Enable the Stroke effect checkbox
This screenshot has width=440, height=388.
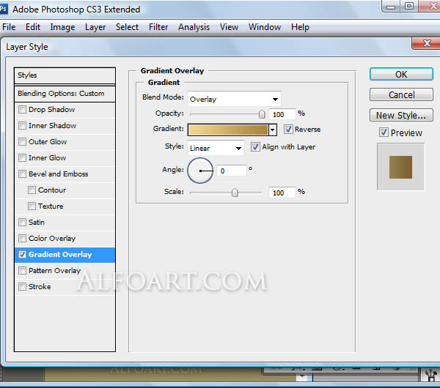pos(22,287)
